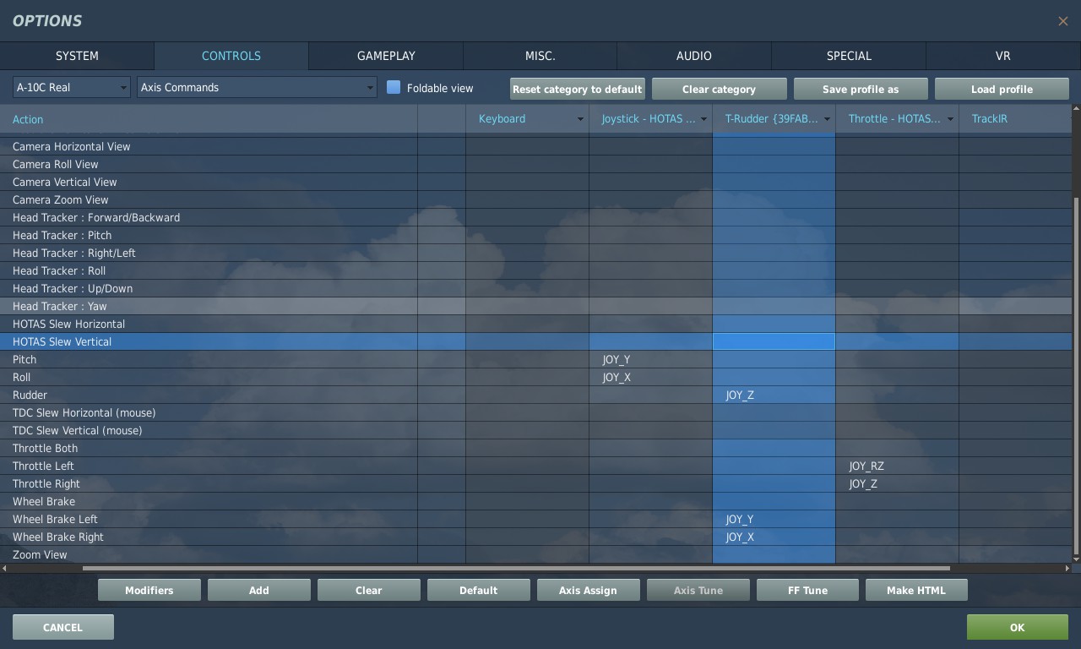The width and height of the screenshot is (1081, 649).
Task: Click the vertical scrollbar down arrow
Action: 1076,559
